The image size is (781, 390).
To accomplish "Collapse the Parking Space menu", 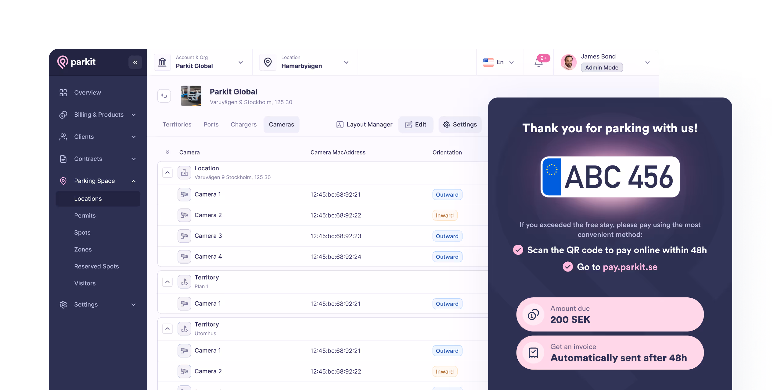I will click(x=134, y=181).
